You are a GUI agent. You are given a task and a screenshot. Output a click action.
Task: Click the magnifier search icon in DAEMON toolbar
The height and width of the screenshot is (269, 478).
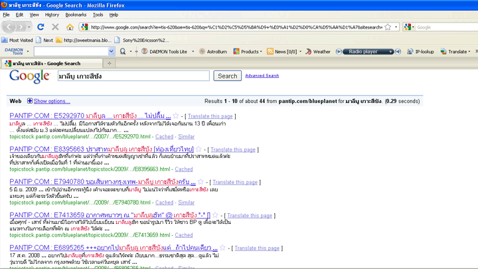123,51
